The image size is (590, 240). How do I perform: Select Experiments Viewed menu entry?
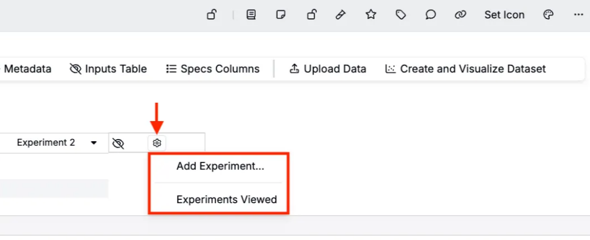coord(226,200)
